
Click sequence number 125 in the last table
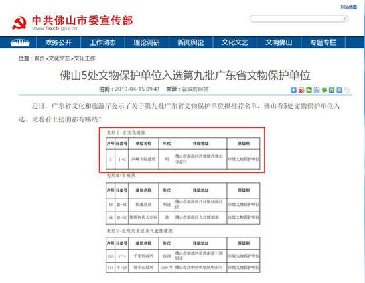tap(111, 256)
